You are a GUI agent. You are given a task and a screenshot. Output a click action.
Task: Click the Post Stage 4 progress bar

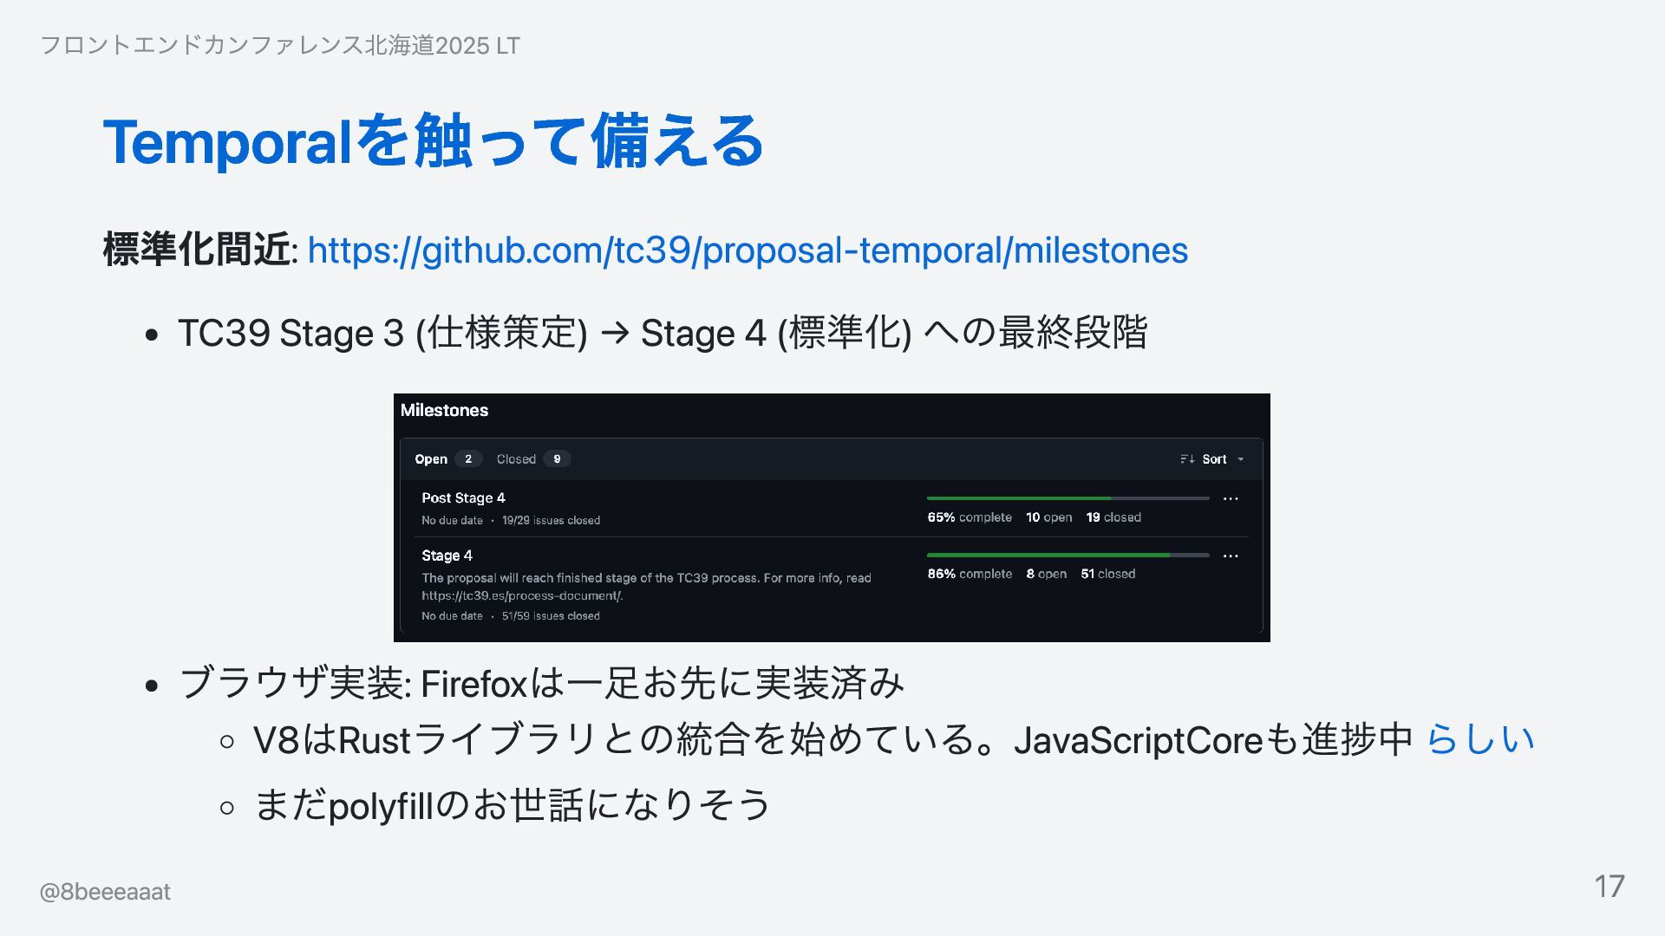click(x=1068, y=498)
